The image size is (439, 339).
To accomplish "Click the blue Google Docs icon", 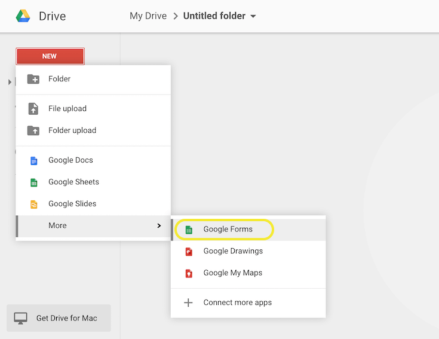I will tap(33, 160).
